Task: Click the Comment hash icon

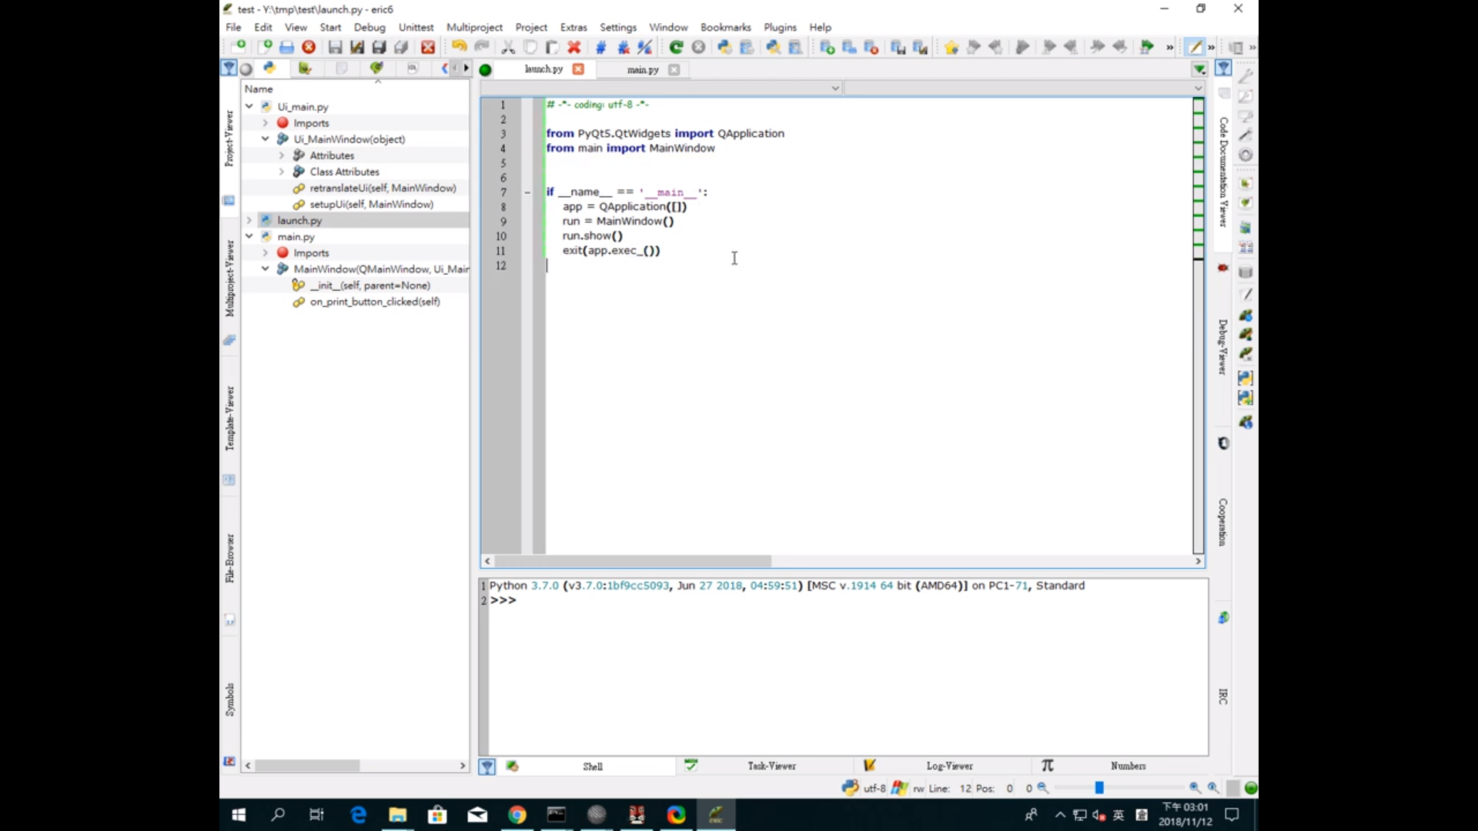Action: pyautogui.click(x=601, y=47)
